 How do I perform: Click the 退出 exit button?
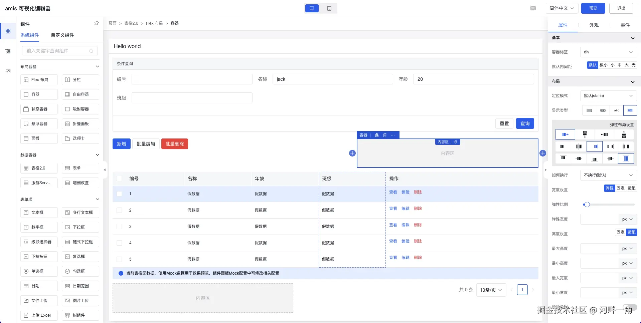[x=621, y=8]
